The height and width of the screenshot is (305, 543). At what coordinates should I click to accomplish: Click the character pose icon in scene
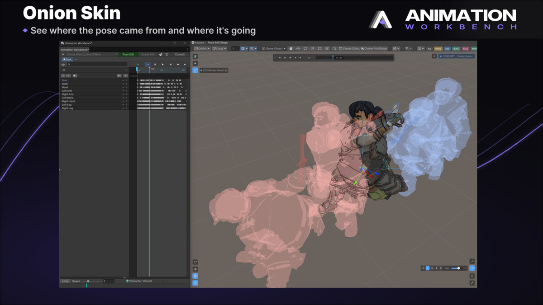point(195,56)
